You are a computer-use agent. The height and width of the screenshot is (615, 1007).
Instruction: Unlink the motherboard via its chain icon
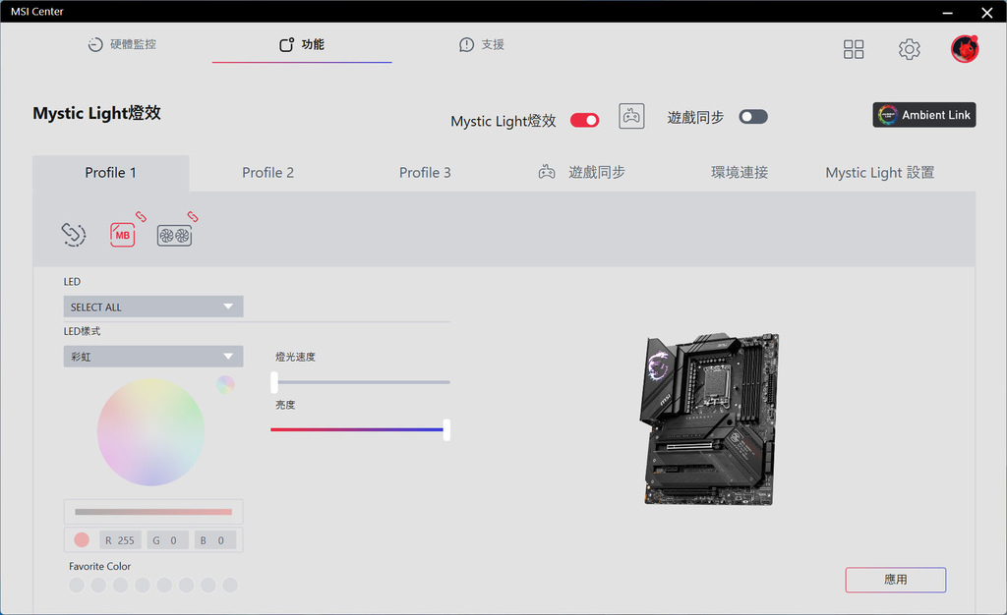point(141,217)
